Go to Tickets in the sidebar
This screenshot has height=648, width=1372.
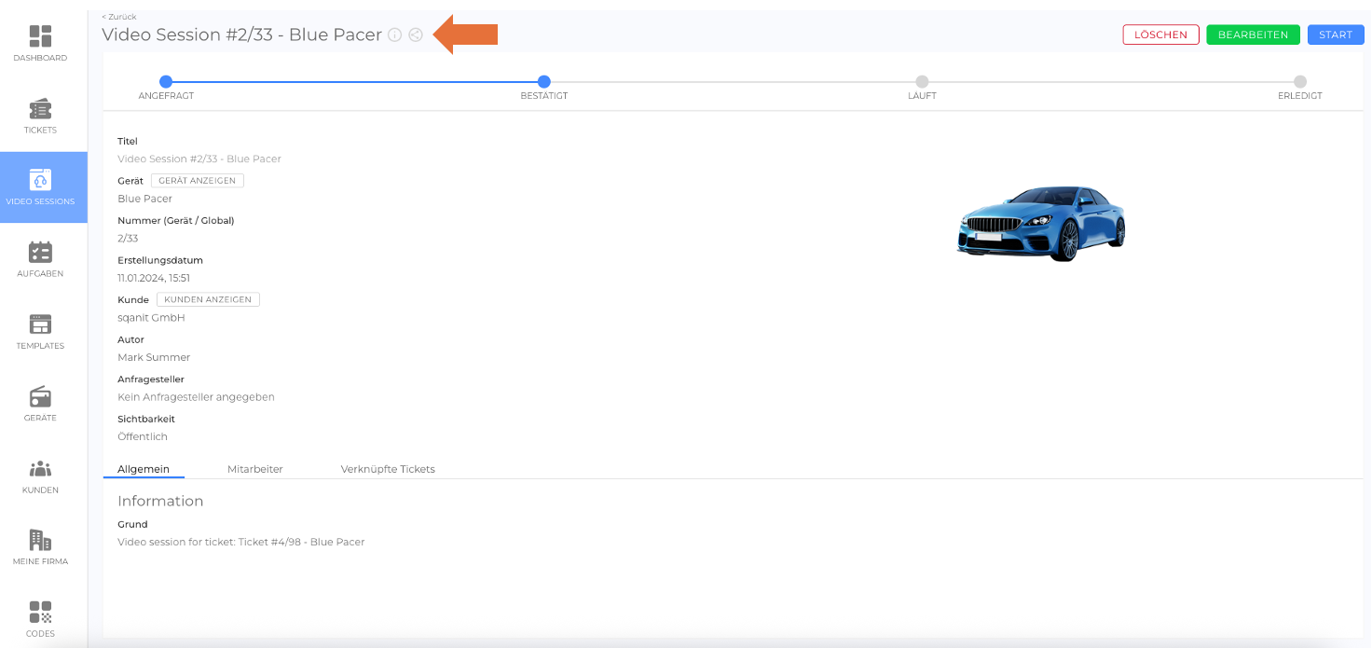point(40,109)
